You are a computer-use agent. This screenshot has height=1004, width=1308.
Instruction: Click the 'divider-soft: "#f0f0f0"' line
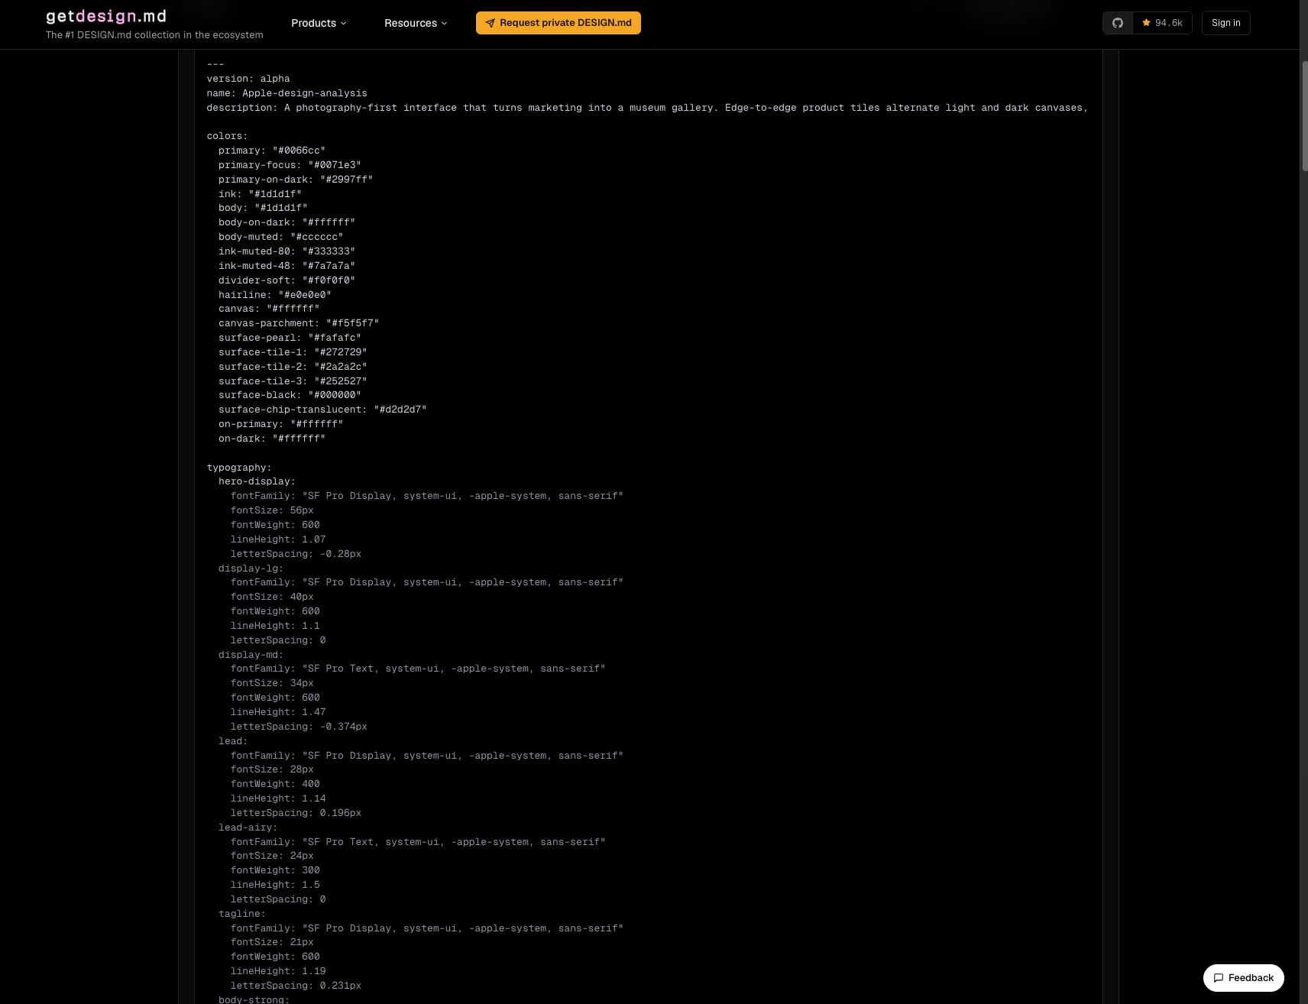pos(287,280)
